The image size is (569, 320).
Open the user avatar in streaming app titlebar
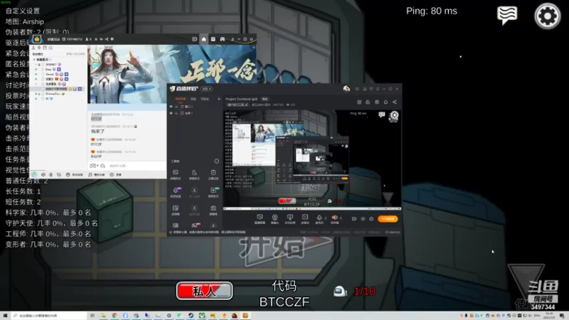coord(346,89)
